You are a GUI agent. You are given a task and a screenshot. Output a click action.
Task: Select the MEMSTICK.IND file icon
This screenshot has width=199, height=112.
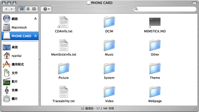(x=155, y=22)
